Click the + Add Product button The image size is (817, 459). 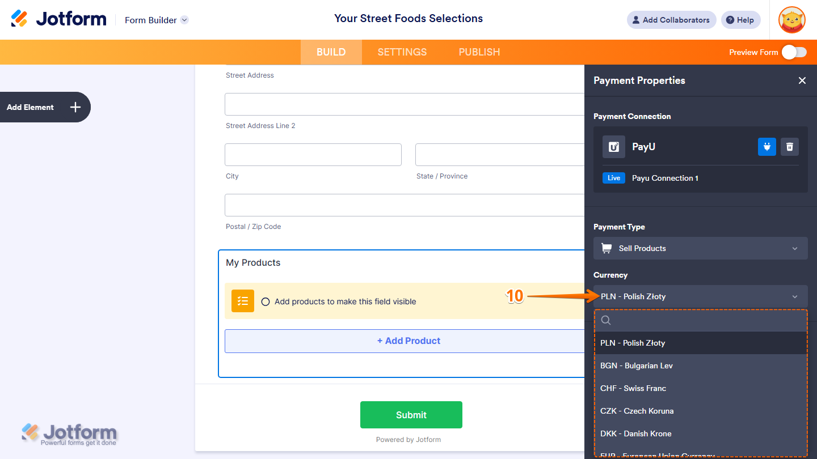pos(408,341)
